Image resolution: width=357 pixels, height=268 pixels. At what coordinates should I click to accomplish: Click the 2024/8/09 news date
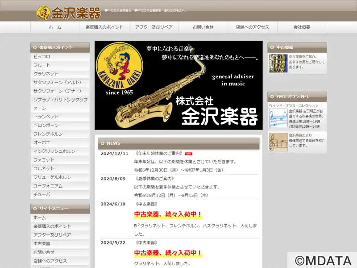coord(113,179)
